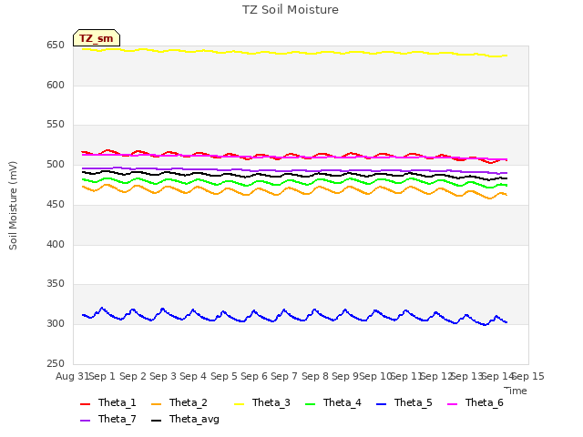The image size is (583, 437).
Task: Click the Aug 31 x-axis tick label
Action: tap(73, 376)
